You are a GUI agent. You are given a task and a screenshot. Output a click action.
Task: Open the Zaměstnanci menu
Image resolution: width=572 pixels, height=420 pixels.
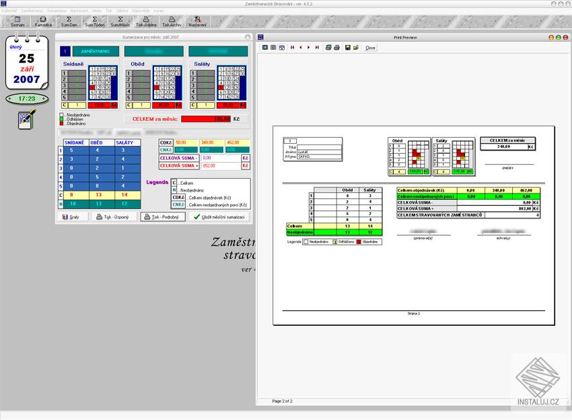(x=32, y=11)
